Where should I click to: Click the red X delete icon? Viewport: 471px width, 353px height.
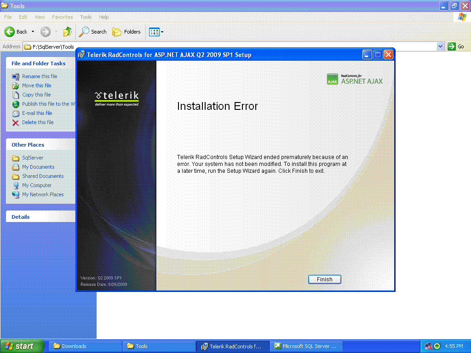point(16,122)
